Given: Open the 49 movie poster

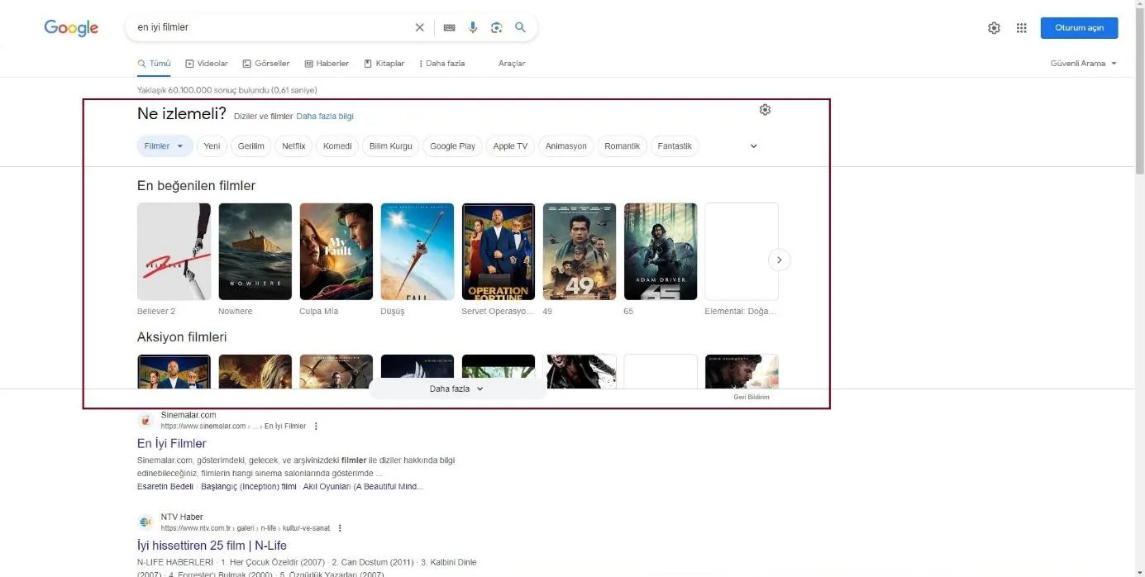Looking at the screenshot, I should 579,251.
